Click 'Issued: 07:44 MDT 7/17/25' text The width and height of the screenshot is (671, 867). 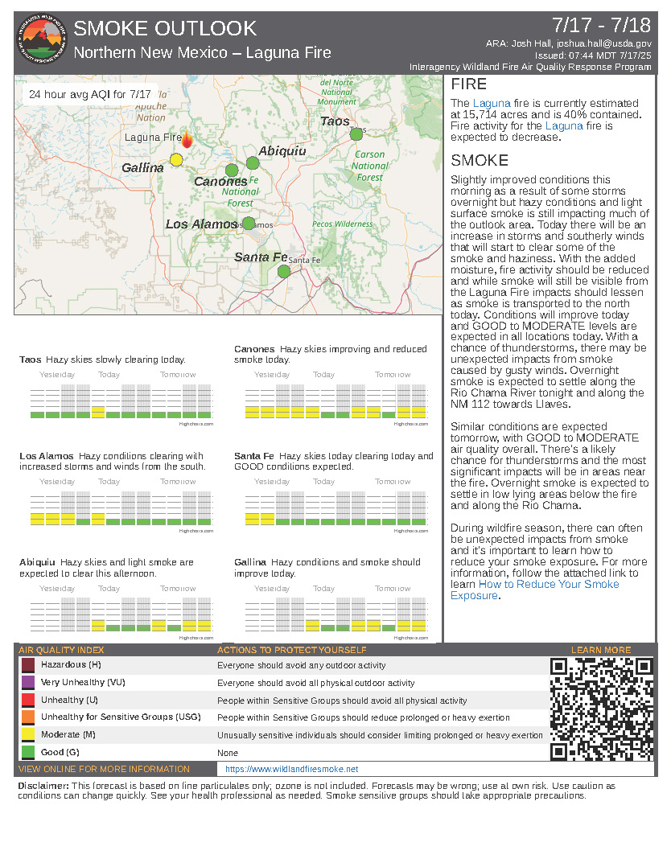click(593, 55)
